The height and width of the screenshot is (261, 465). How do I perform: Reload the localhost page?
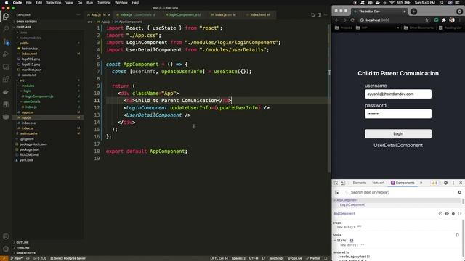(x=352, y=20)
